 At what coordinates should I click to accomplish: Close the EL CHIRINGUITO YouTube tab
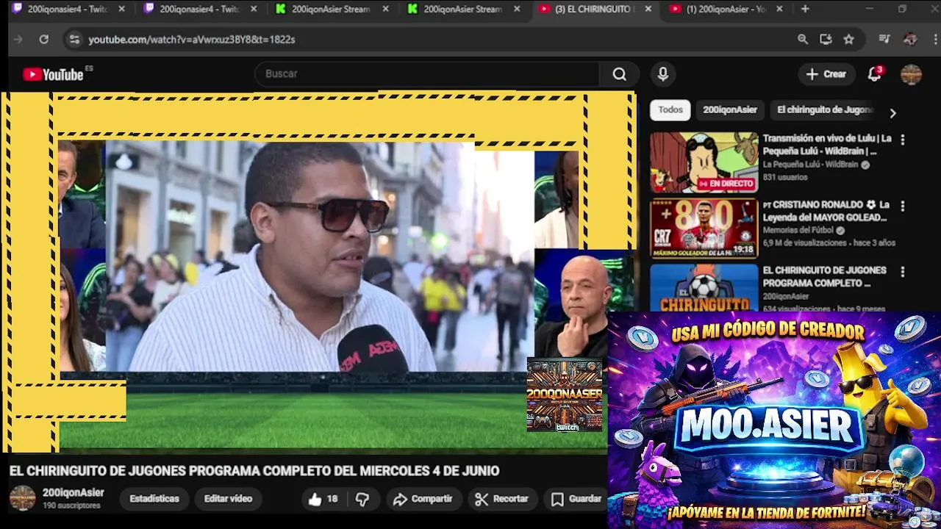click(x=648, y=9)
